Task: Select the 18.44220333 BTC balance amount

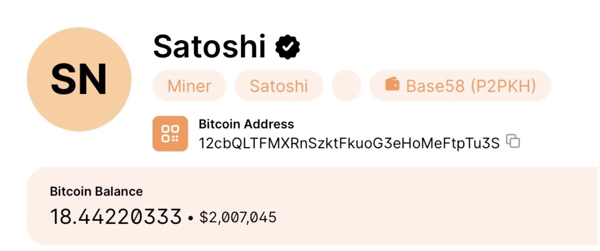Action: [116, 217]
